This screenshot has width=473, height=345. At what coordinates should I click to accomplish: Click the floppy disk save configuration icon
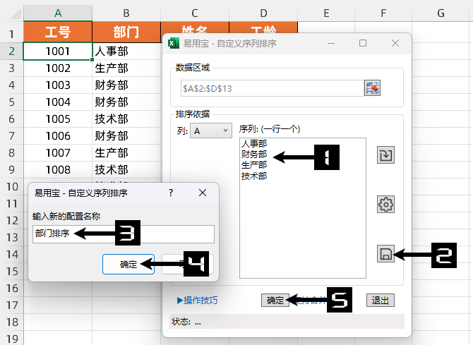point(386,253)
